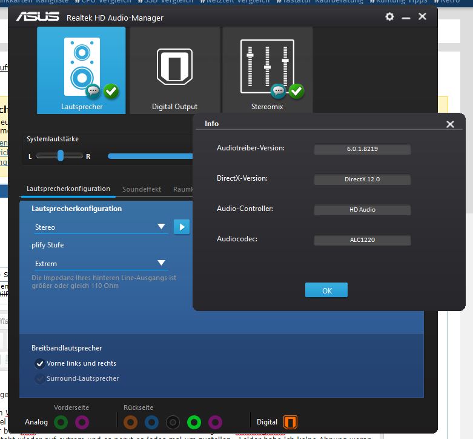
Task: Select the Digital Output device tile
Action: pos(174,70)
